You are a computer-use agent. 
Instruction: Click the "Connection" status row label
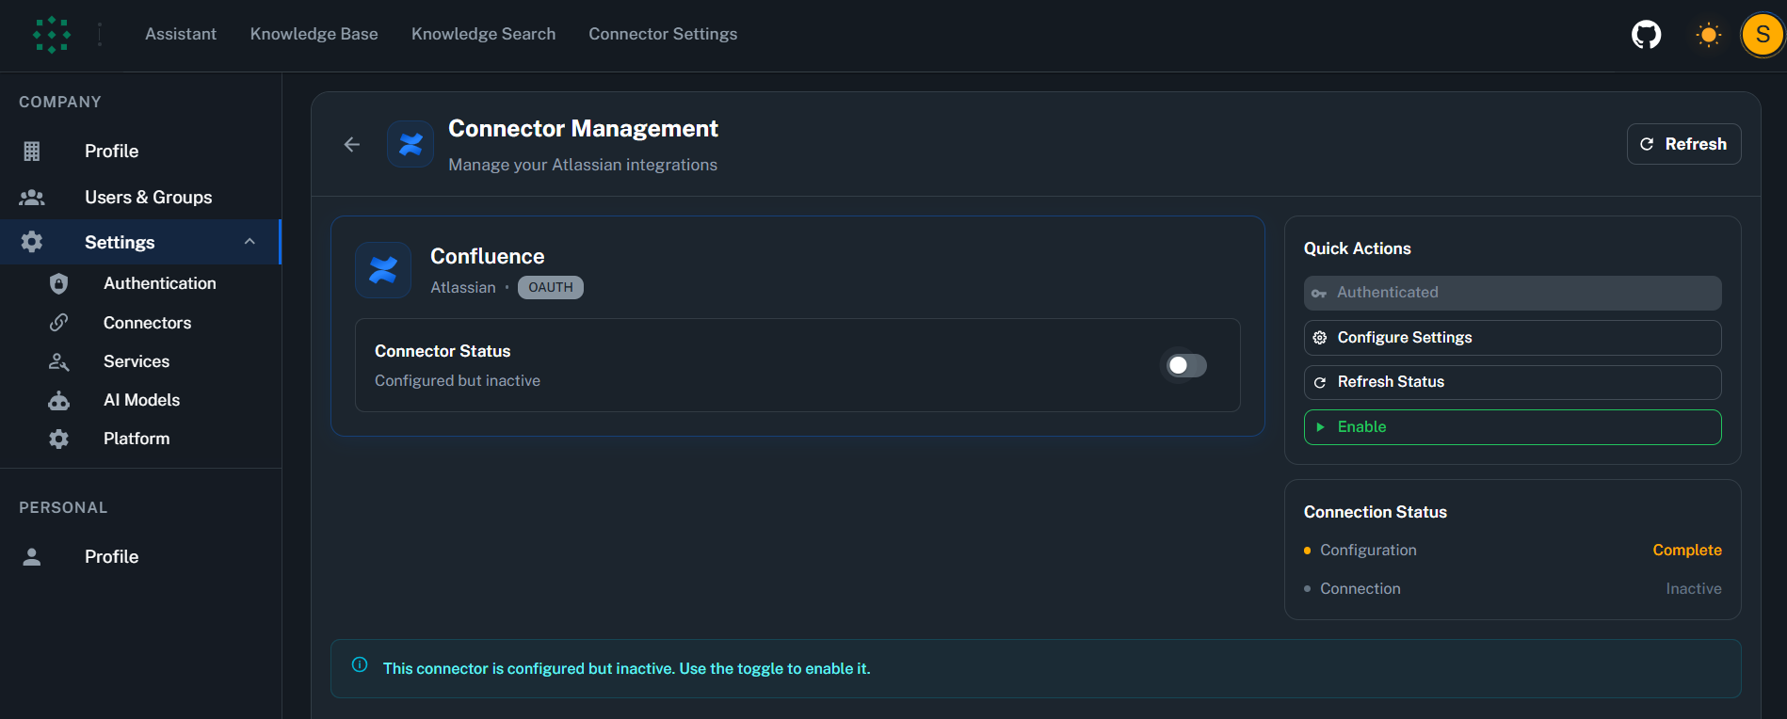1360,588
